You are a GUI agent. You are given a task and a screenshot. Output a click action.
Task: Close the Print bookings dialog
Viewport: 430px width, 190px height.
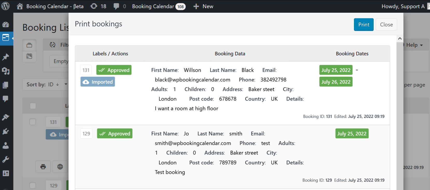pyautogui.click(x=386, y=25)
